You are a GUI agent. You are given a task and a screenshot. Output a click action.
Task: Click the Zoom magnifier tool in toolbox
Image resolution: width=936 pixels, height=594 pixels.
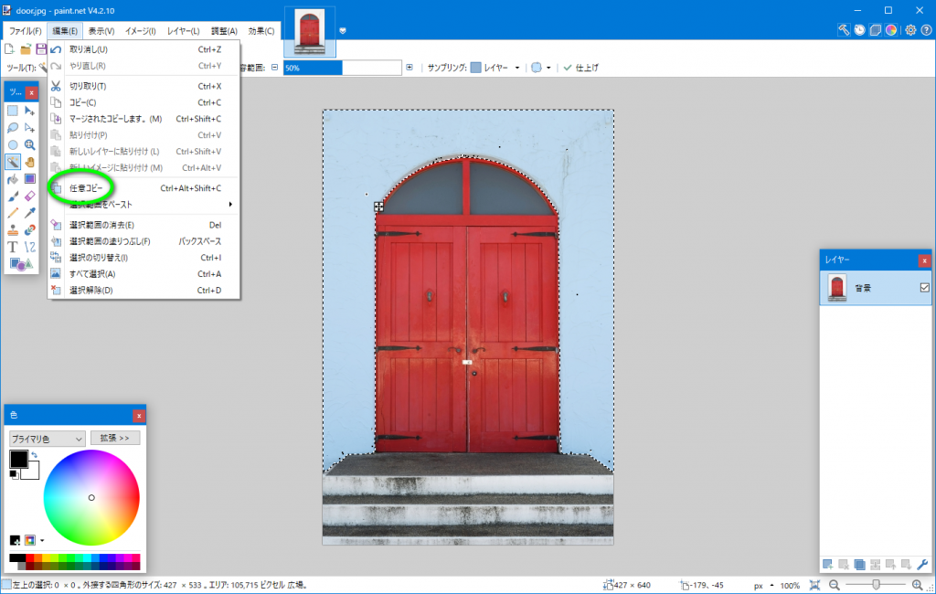tap(30, 144)
